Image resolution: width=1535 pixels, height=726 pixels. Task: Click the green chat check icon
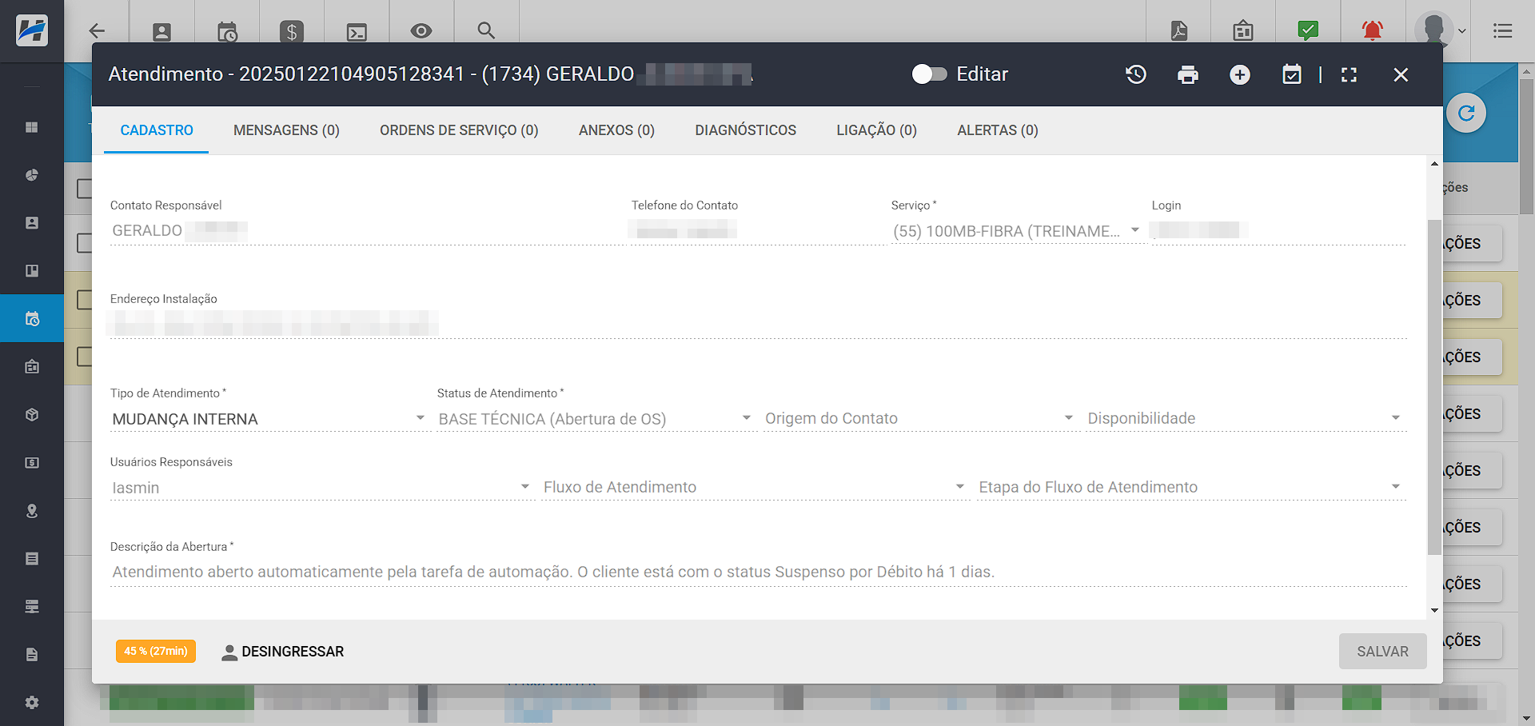coord(1308,30)
